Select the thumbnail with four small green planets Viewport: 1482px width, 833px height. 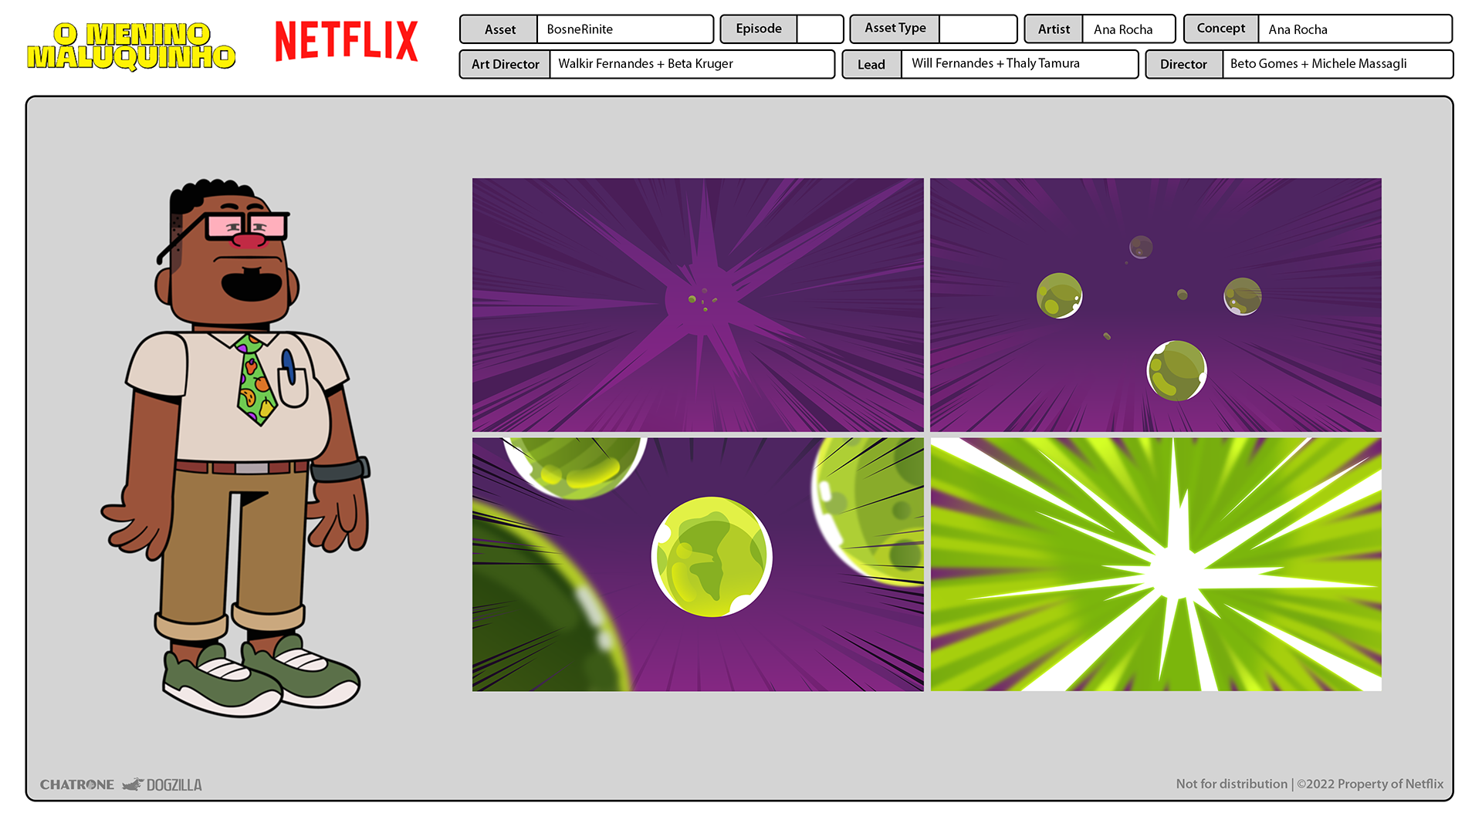[x=1155, y=305]
